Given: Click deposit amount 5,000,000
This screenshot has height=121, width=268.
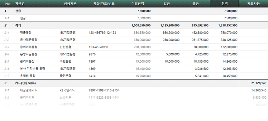Looking at the screenshot, I should (173, 54).
